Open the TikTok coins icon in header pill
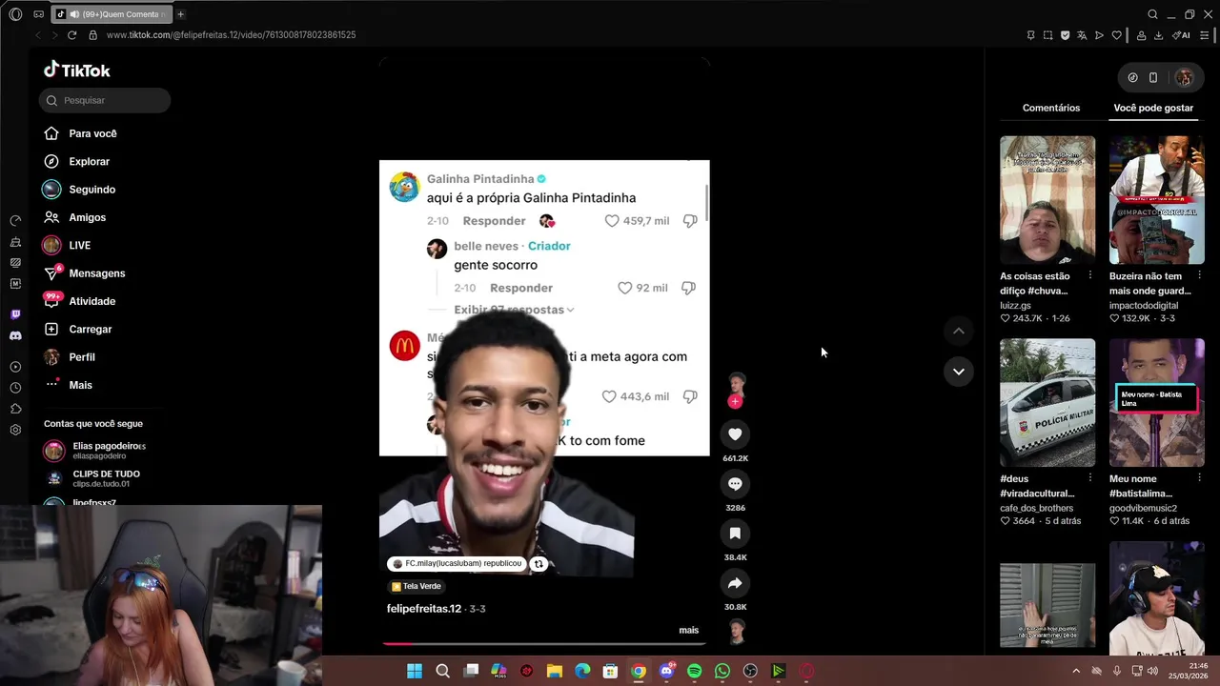This screenshot has width=1220, height=686. pyautogui.click(x=1132, y=78)
